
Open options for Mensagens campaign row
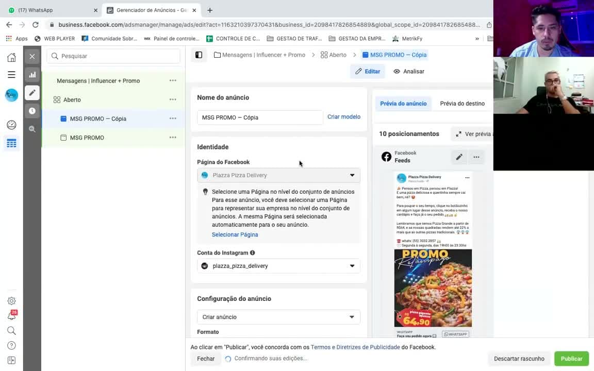173,80
